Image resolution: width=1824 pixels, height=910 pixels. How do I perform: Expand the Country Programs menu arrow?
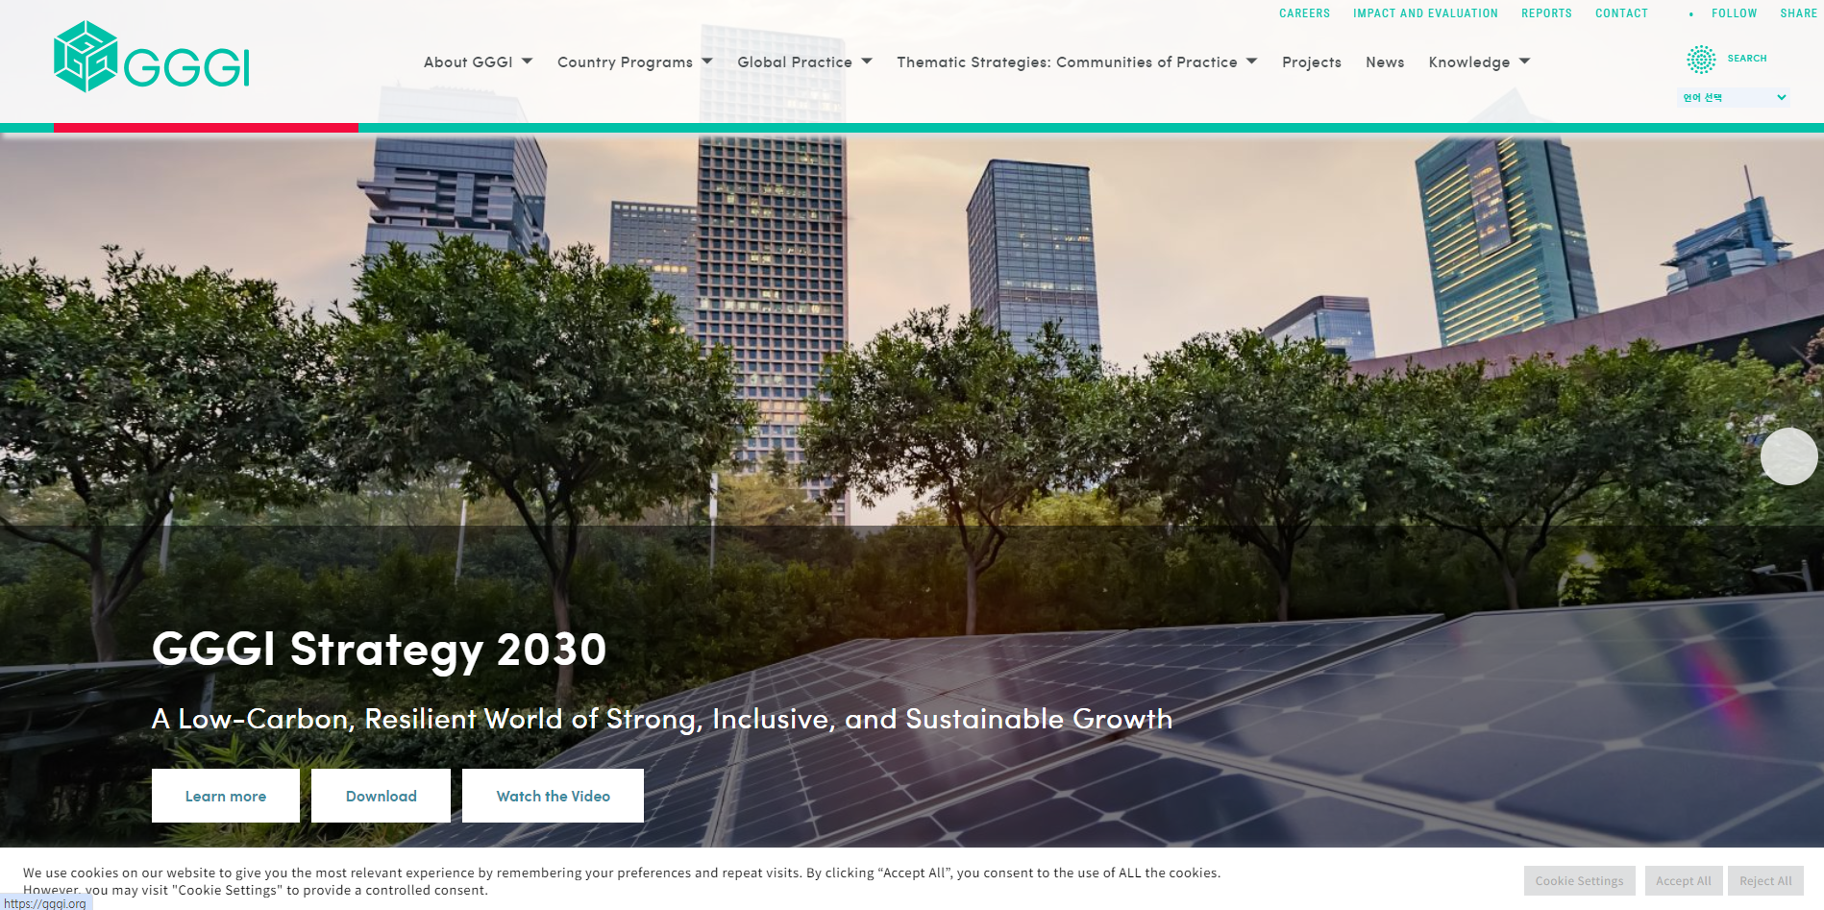click(x=707, y=61)
